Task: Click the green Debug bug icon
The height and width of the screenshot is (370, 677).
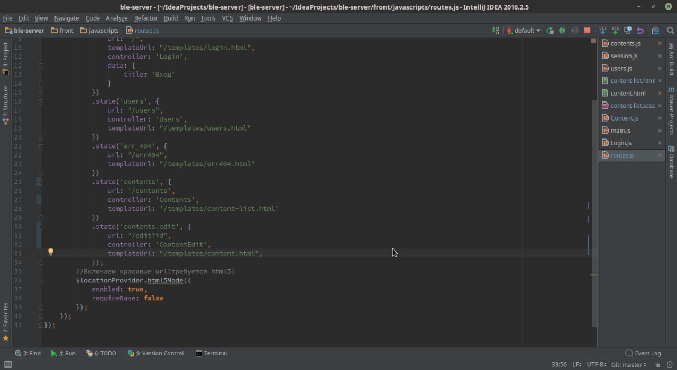Action: point(562,31)
